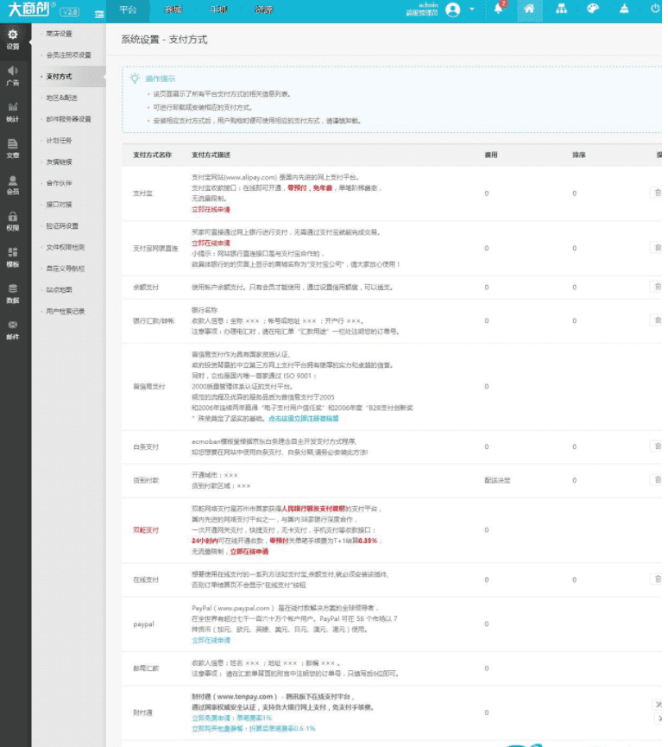Screen dimensions: 668x747
Task: Open the site map hierarchy icon
Action: (x=561, y=9)
